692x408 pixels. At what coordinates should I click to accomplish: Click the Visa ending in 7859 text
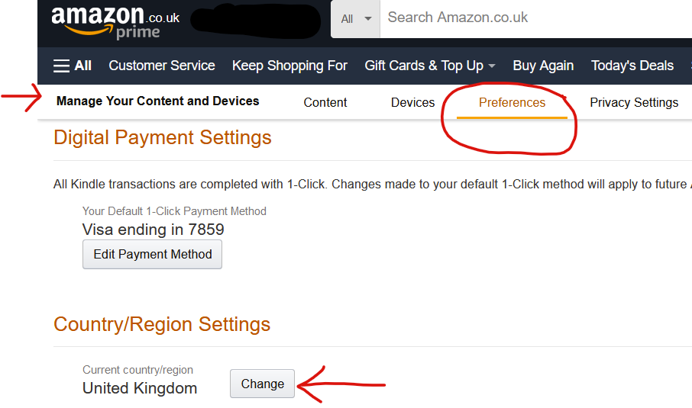tap(153, 230)
